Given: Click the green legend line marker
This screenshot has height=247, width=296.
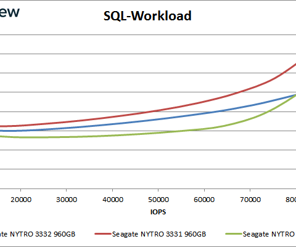Looking at the screenshot, I should point(234,234).
